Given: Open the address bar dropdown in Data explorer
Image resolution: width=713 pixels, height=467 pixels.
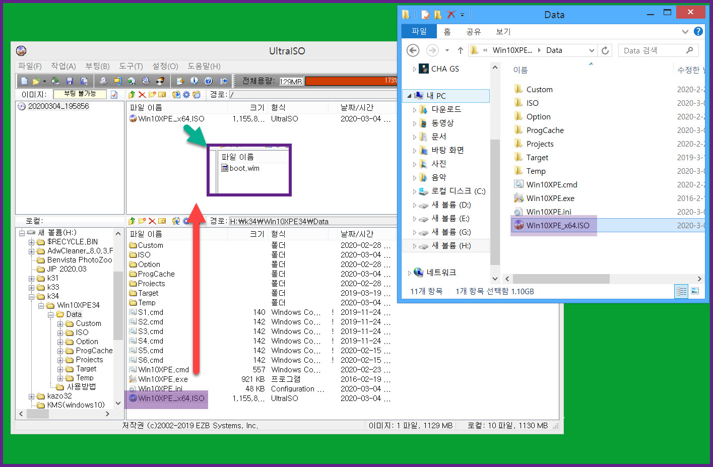Looking at the screenshot, I should pos(592,50).
